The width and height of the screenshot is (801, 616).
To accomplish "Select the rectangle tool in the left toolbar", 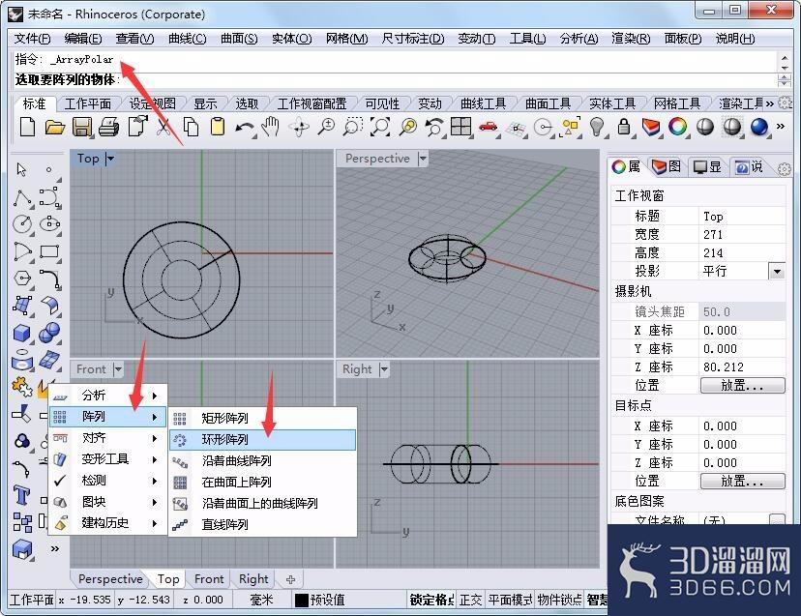I will [49, 251].
